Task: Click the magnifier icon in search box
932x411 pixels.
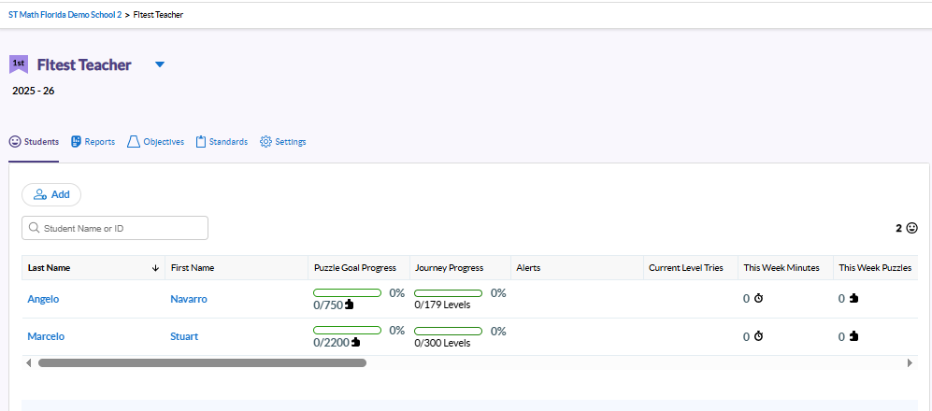Action: 35,228
